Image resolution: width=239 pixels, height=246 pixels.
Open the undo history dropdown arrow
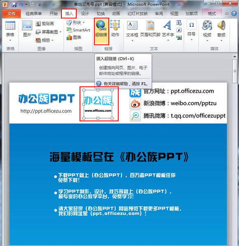(x=26, y=5)
